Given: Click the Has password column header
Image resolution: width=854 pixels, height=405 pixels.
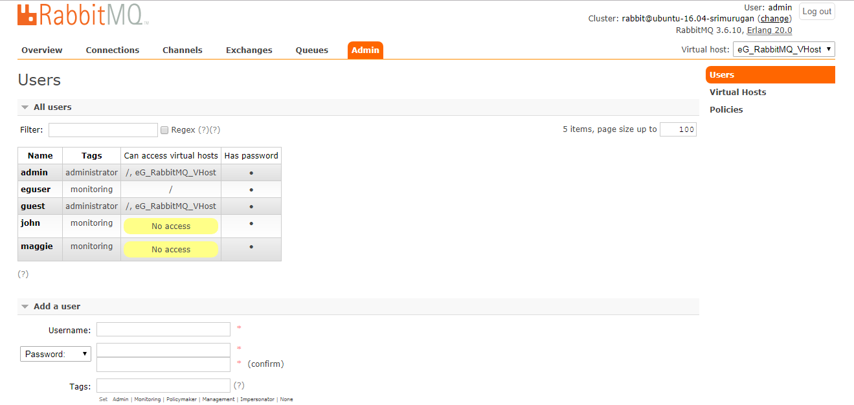Looking at the screenshot, I should 251,156.
